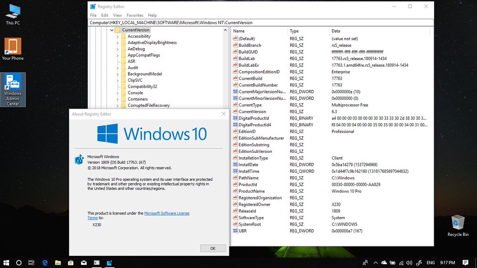Sort by the Type column header

308,31
